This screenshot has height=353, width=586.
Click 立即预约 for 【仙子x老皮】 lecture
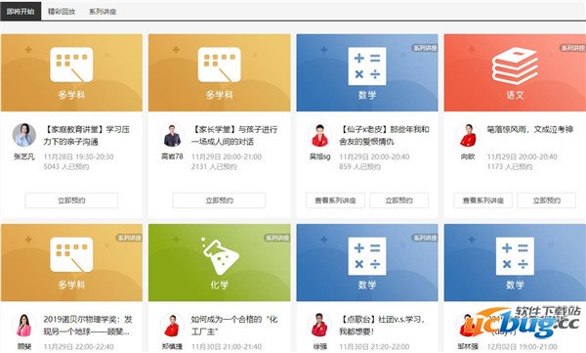(x=398, y=200)
